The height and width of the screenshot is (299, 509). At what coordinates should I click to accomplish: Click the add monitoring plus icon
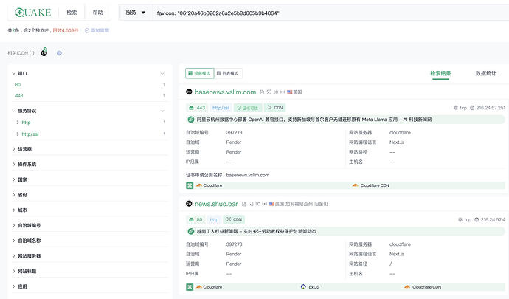pyautogui.click(x=86, y=30)
